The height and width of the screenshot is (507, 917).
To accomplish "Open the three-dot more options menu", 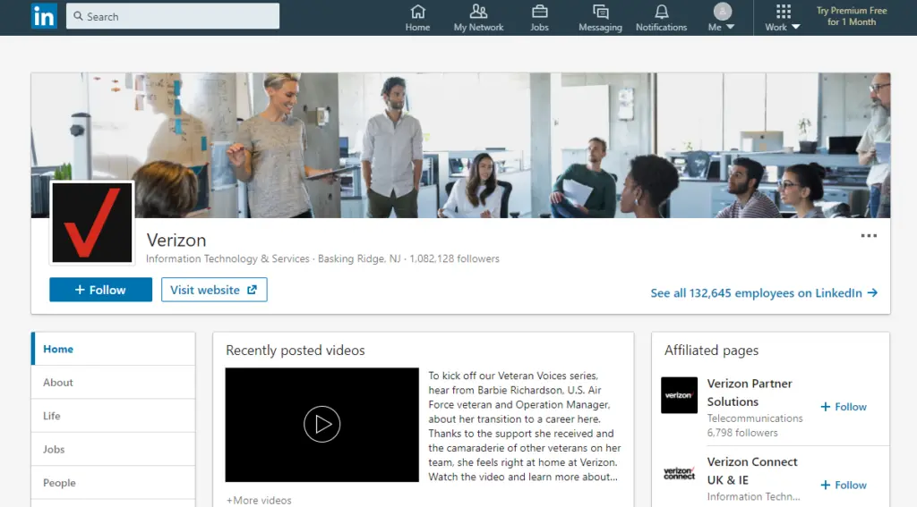I will [869, 236].
